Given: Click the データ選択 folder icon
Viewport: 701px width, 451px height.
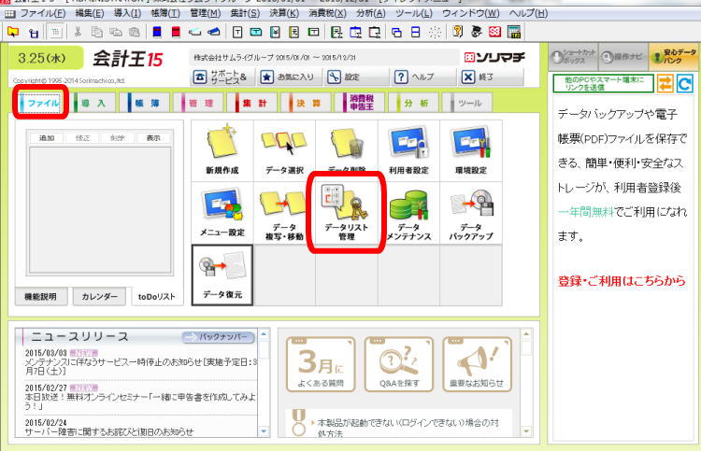Looking at the screenshot, I should coord(283,149).
